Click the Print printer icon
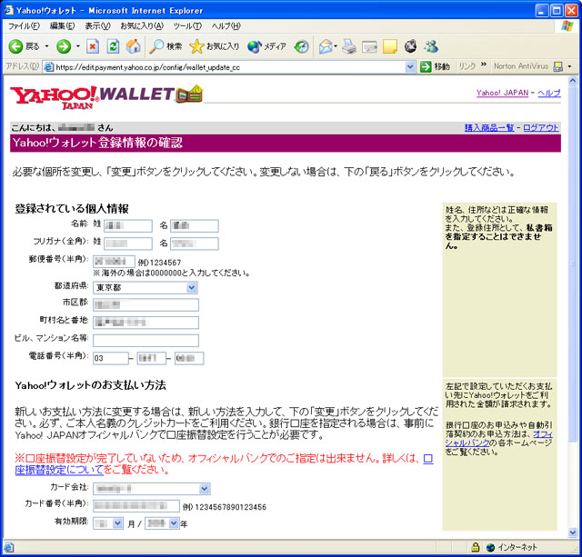The image size is (582, 557). coord(349,46)
